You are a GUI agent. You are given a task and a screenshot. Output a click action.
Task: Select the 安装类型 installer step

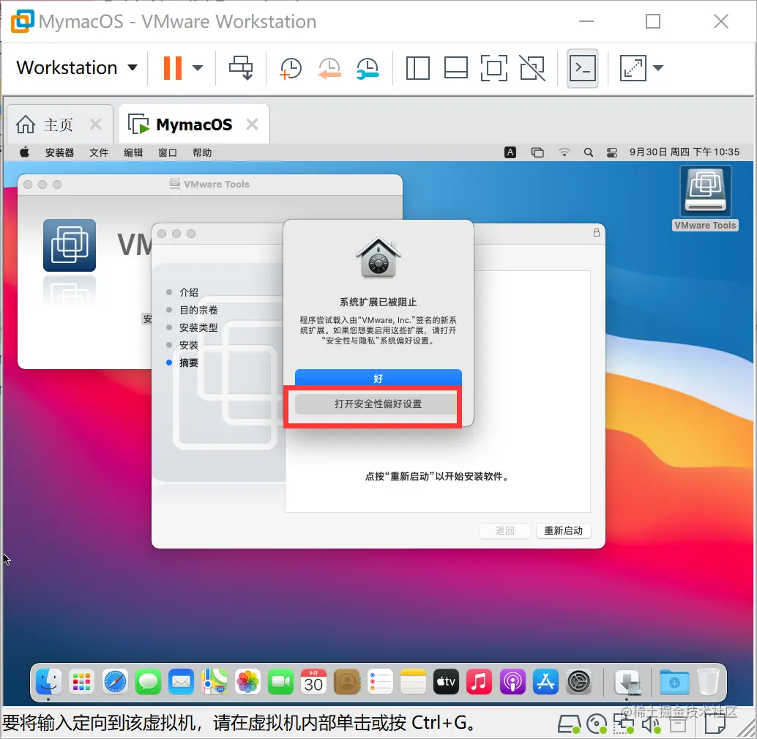point(198,327)
